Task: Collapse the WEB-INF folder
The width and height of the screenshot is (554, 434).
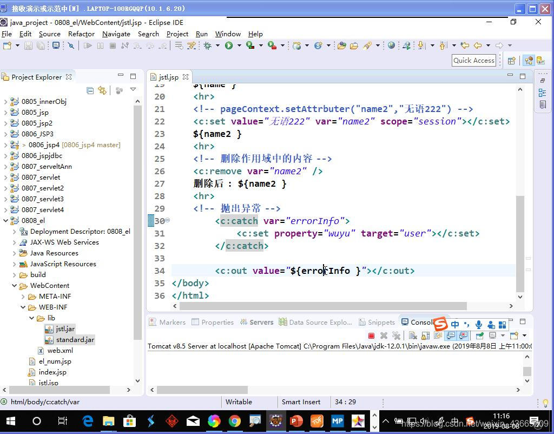Action: (x=23, y=307)
